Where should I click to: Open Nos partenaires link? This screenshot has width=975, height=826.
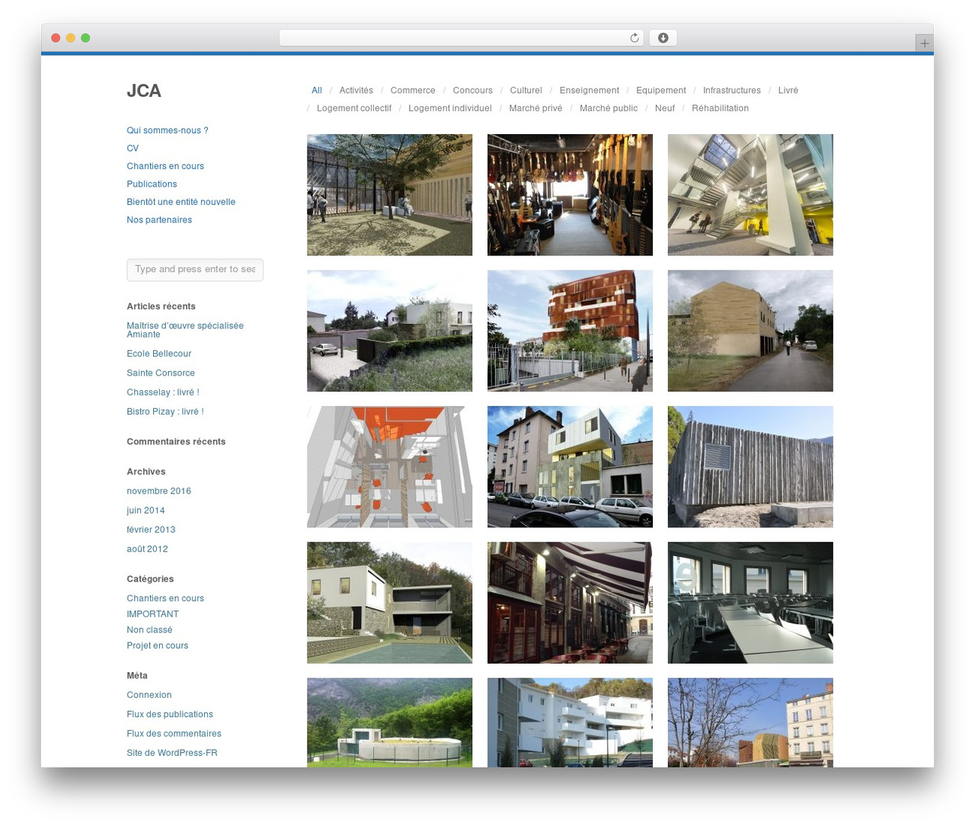pyautogui.click(x=159, y=220)
